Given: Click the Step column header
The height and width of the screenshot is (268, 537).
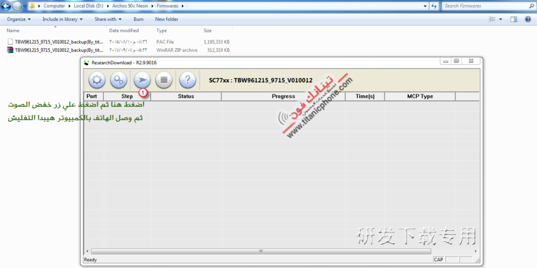Looking at the screenshot, I should 127,96.
